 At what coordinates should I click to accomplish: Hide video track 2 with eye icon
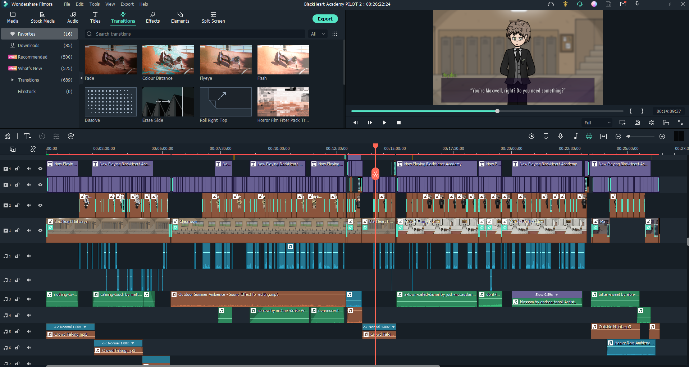point(40,205)
